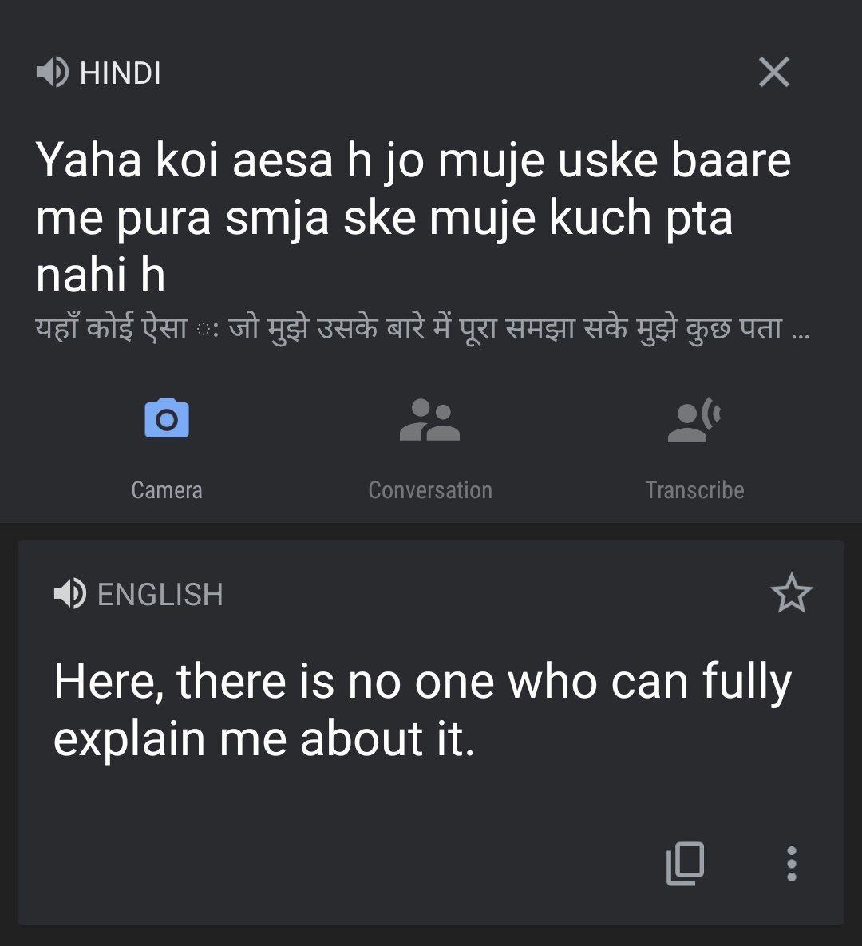
Task: Expand the truncated Devanagari ellipsis
Action: [x=800, y=330]
